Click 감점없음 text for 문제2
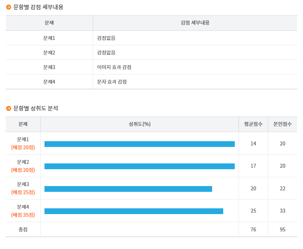 [x=106, y=53]
